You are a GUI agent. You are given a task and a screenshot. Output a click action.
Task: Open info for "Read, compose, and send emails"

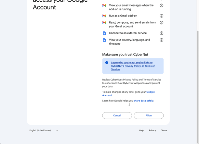pyautogui.click(x=162, y=23)
